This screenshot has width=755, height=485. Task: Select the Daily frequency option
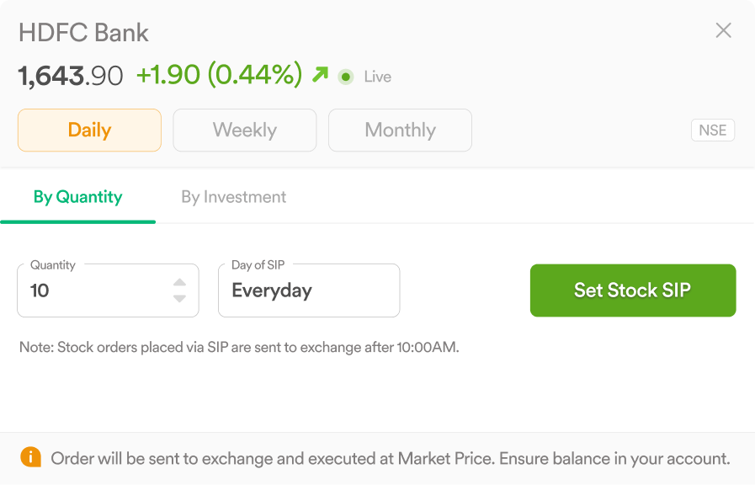coord(89,130)
